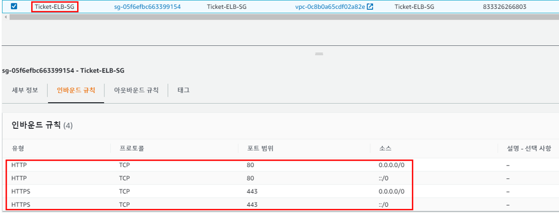The image size is (559, 214).
Task: Uncheck the Ticket-ELB-SG row checkbox
Action: (14, 7)
